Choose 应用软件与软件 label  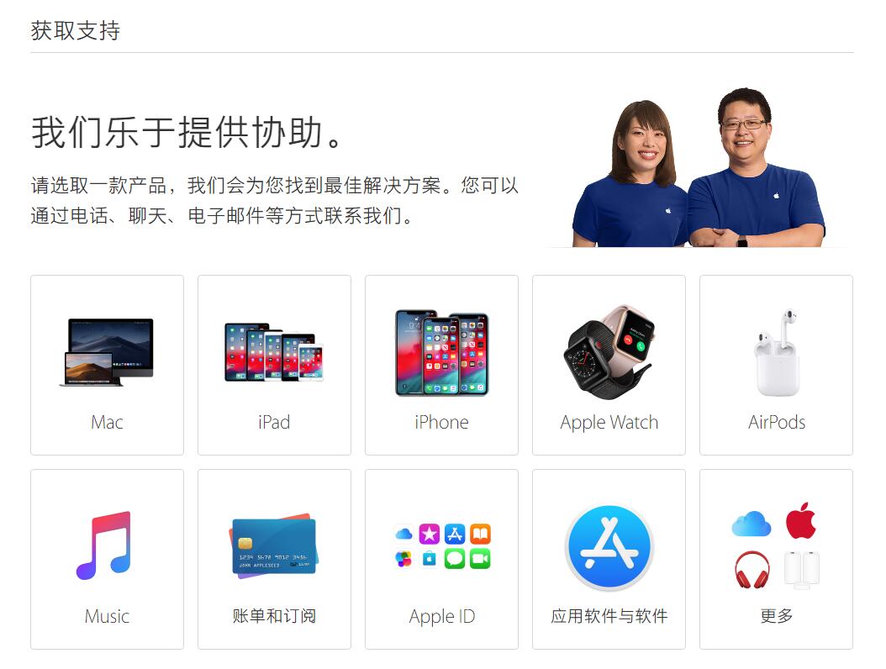(609, 616)
